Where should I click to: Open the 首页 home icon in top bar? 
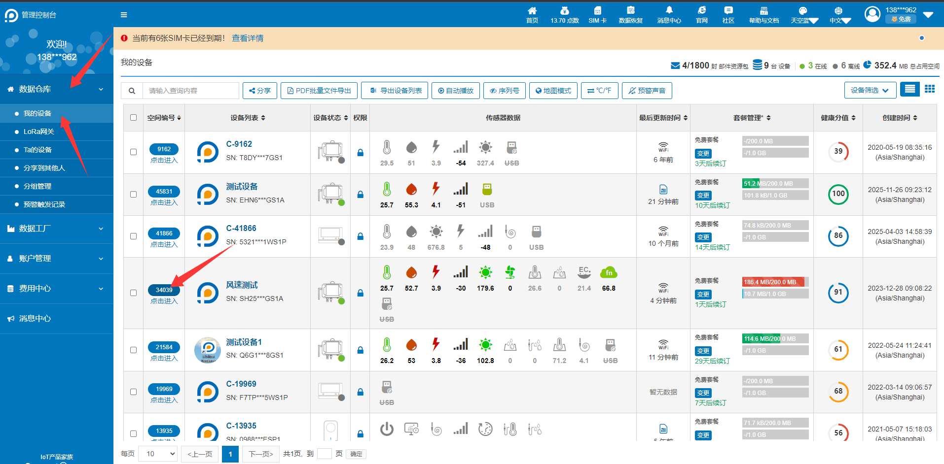coord(532,10)
